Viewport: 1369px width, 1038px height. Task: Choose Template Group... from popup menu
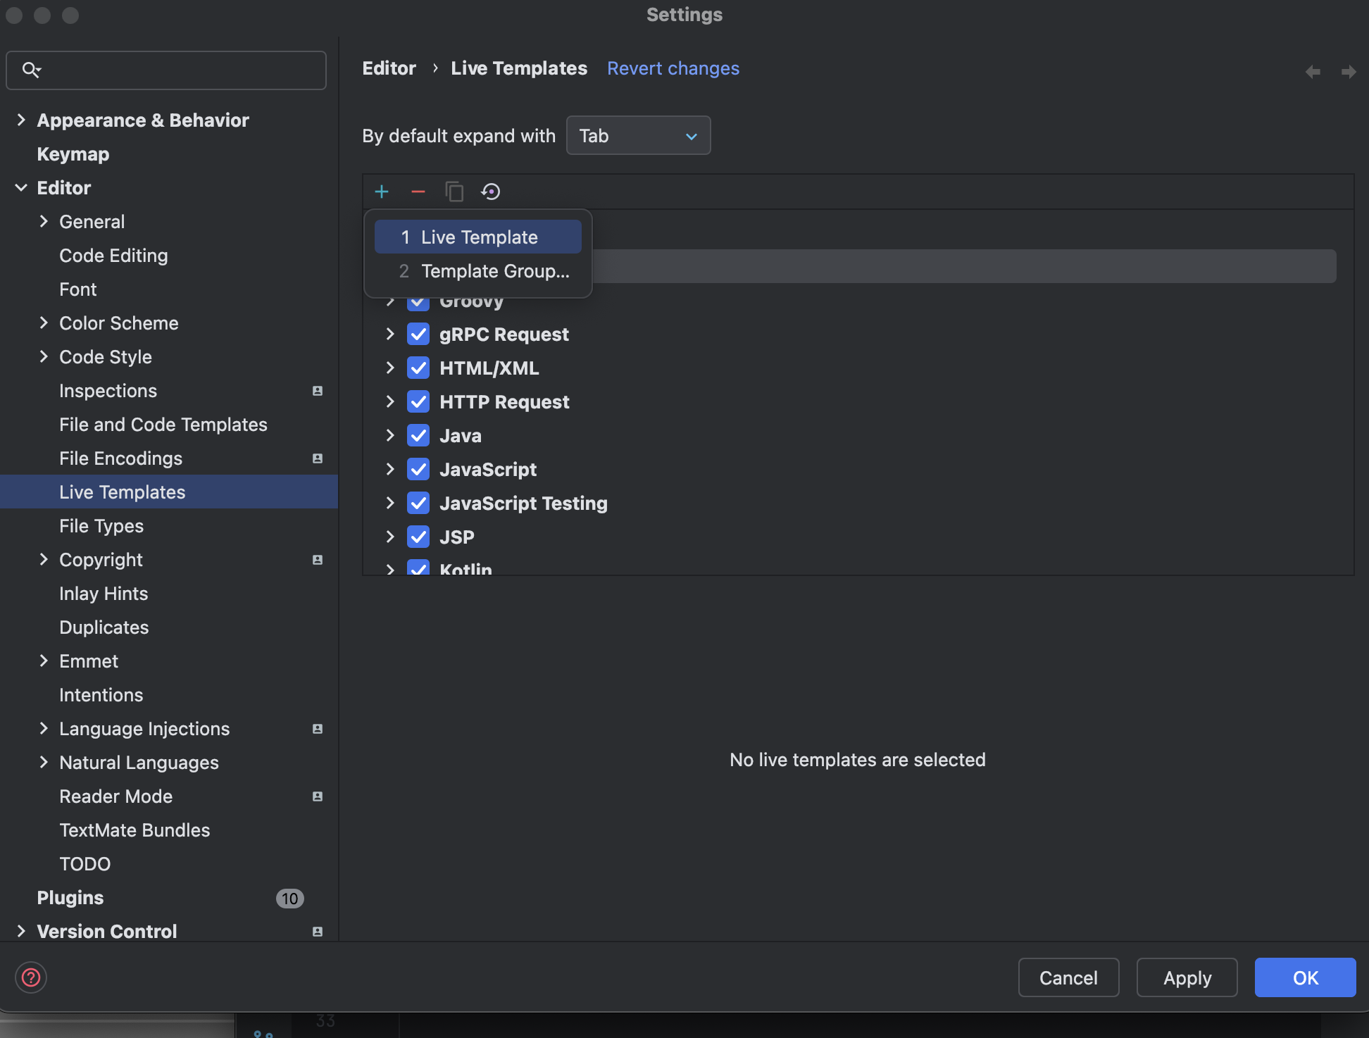pos(494,271)
